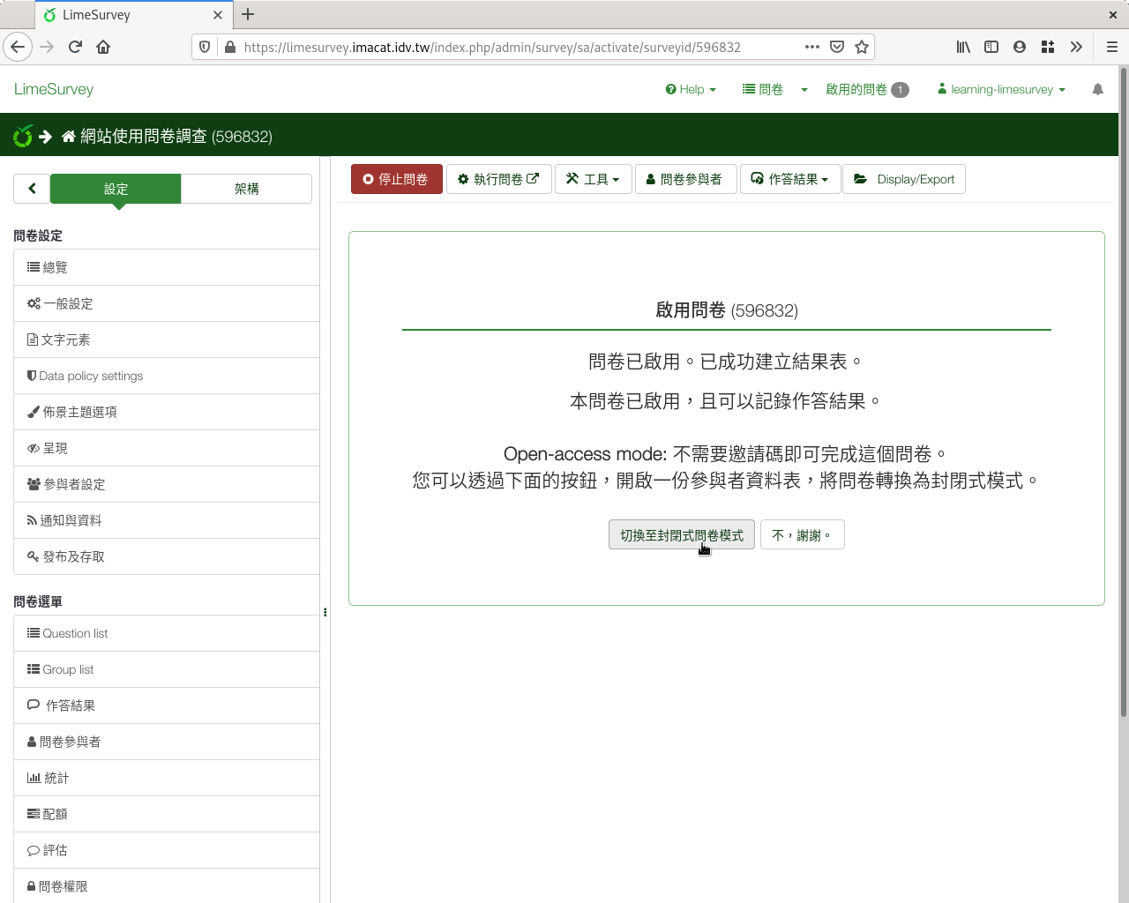The image size is (1129, 903).
Task: Open the learning-limesurvey user dropdown
Action: tap(1001, 89)
